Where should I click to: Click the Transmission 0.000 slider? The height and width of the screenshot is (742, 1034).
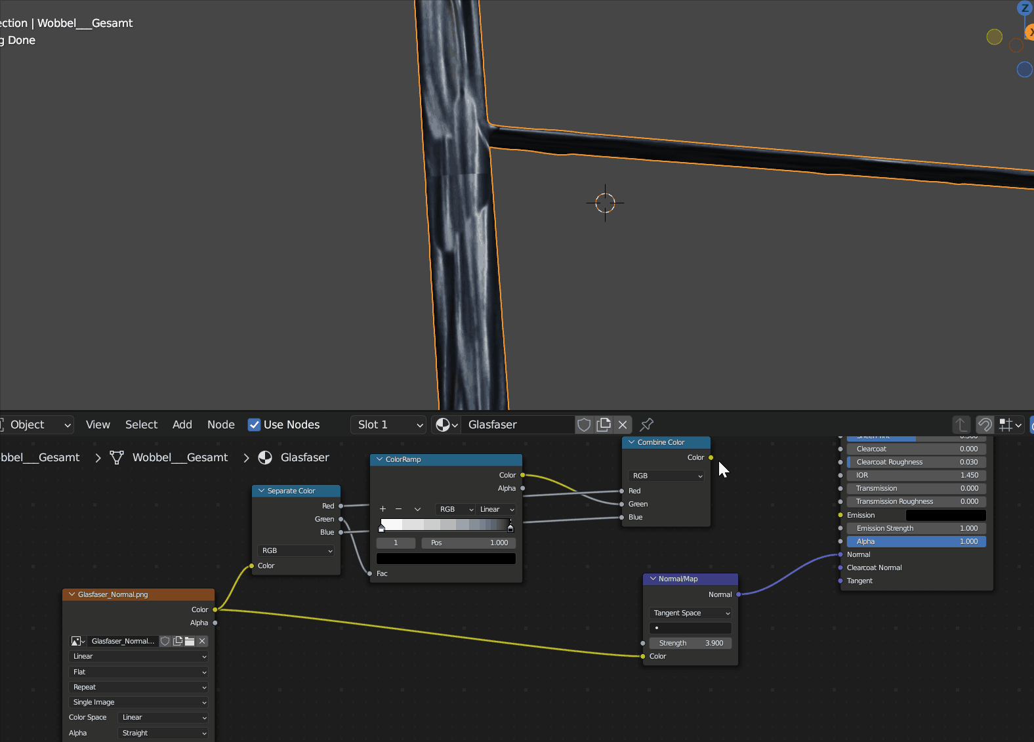pos(917,488)
